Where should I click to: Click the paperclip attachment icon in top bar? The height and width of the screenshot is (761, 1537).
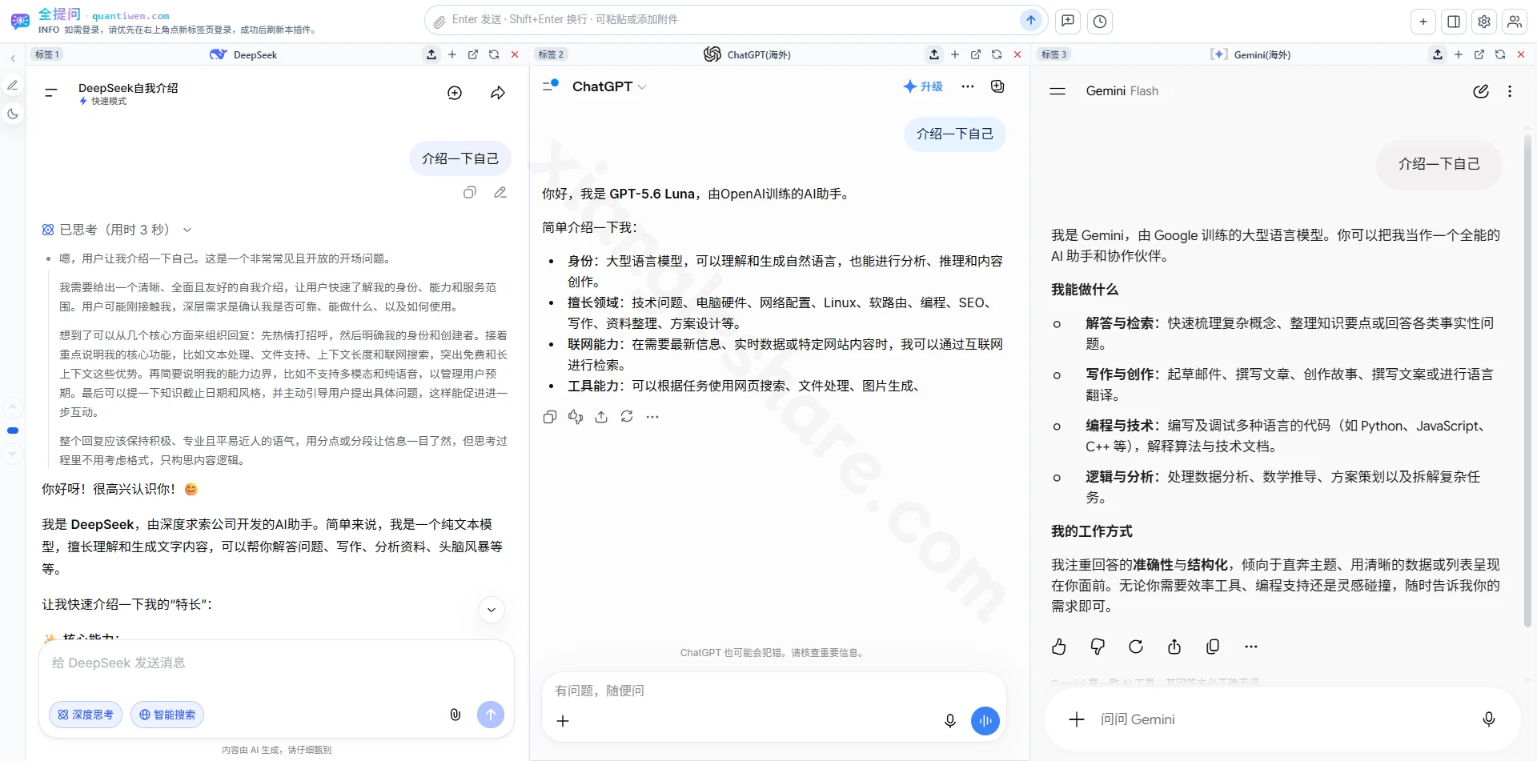pos(439,22)
